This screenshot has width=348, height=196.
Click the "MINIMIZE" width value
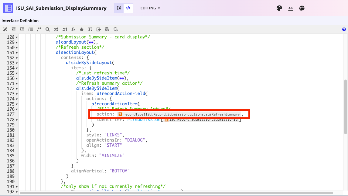112,155
